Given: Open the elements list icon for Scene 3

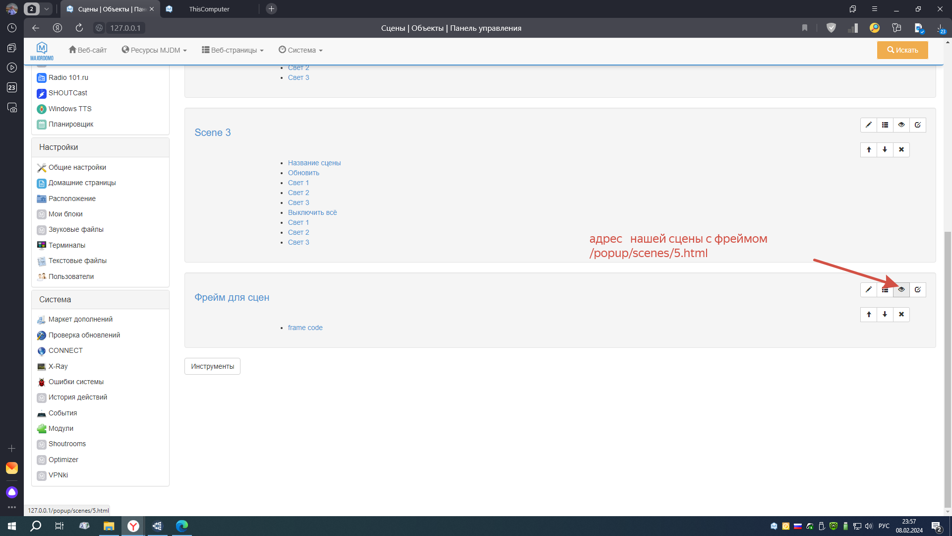Looking at the screenshot, I should pos(885,125).
